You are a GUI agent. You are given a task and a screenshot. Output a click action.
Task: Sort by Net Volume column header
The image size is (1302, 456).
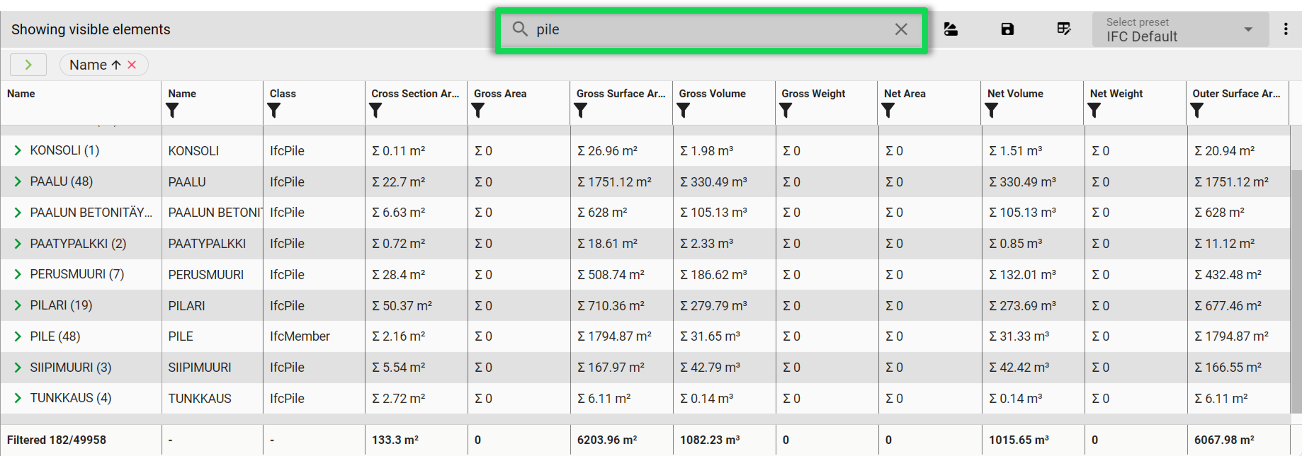point(1015,93)
